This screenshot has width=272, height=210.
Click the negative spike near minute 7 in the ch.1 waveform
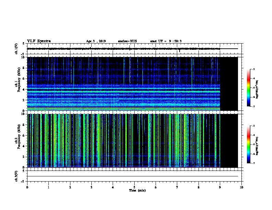point(180,50)
